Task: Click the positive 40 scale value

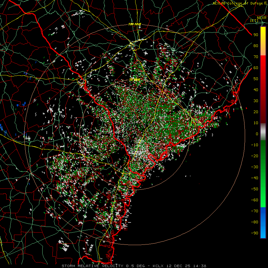Action: click(256, 90)
